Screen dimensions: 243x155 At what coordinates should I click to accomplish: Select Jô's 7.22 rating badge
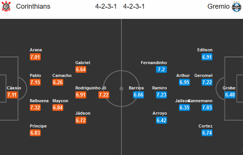[x=104, y=95]
